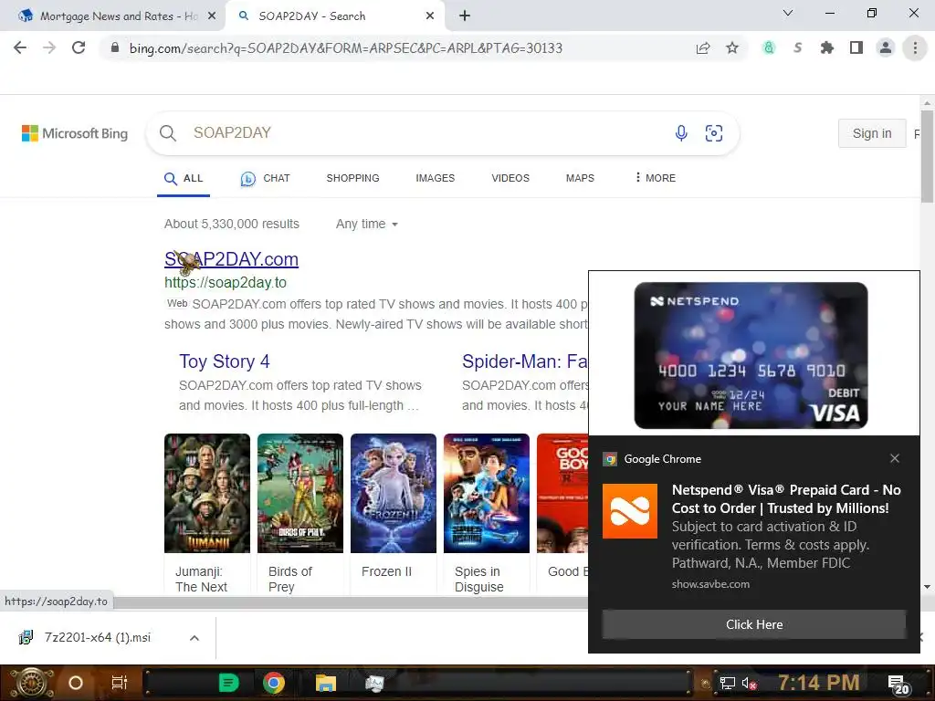The height and width of the screenshot is (701, 935).
Task: Close the SOAP2DAY - Search tab
Action: pyautogui.click(x=430, y=16)
